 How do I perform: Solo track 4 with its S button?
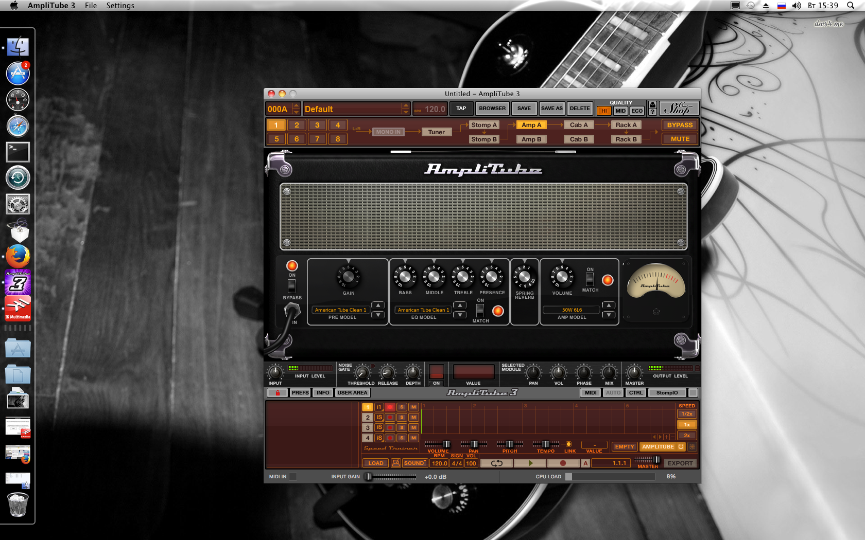[402, 438]
